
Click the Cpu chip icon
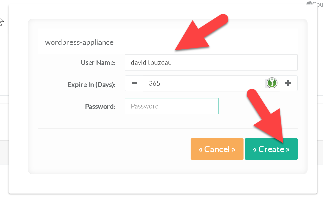point(309,3)
